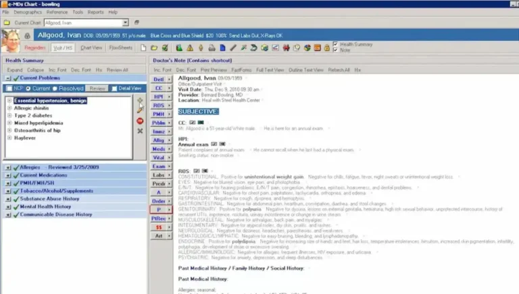Open the Tools menu
519x294 pixels.
pos(78,12)
